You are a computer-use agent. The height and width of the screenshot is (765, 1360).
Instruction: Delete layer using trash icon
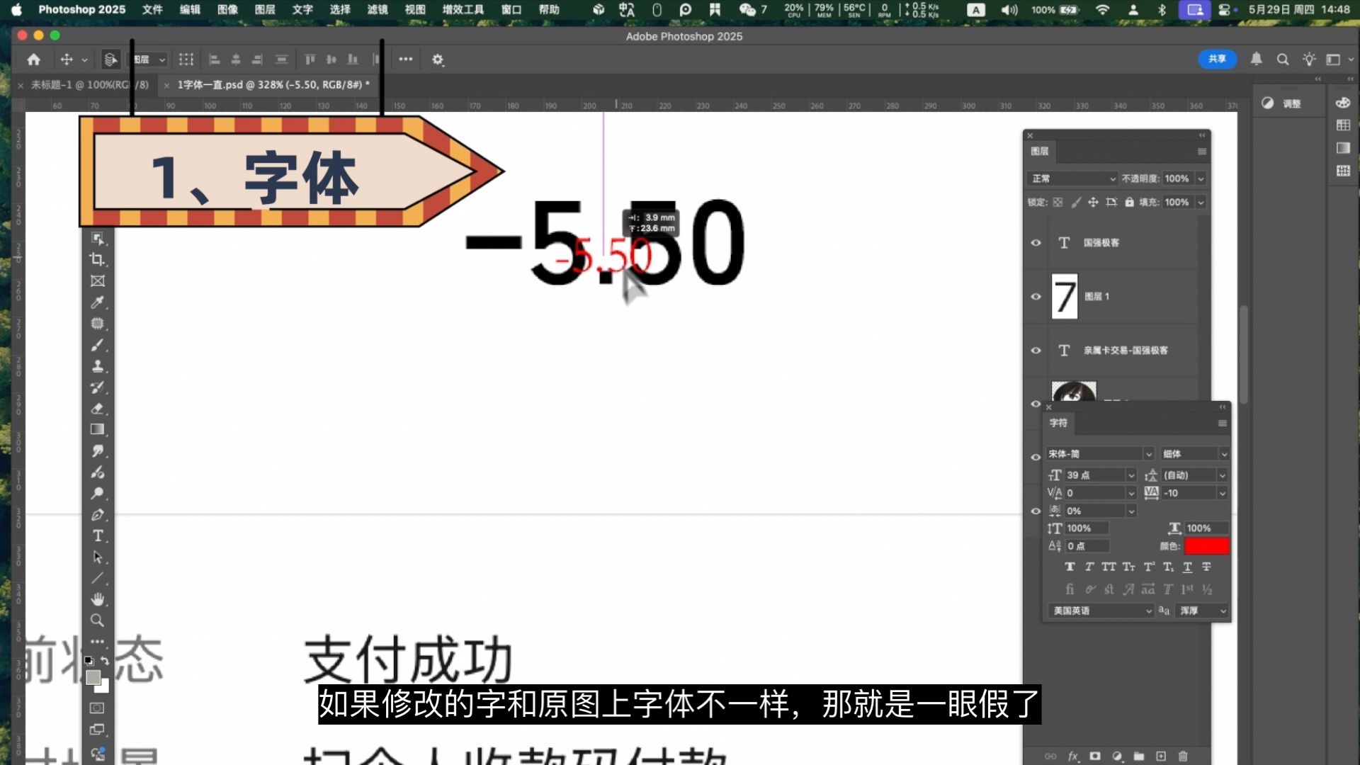pyautogui.click(x=1183, y=756)
